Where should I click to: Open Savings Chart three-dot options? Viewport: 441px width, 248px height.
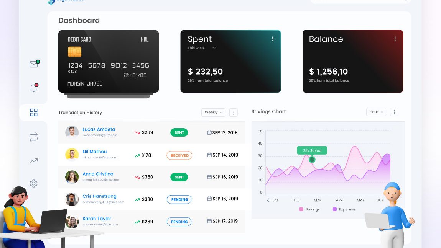click(394, 112)
